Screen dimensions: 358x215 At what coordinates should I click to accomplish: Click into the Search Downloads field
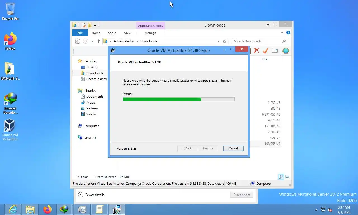click(x=257, y=41)
